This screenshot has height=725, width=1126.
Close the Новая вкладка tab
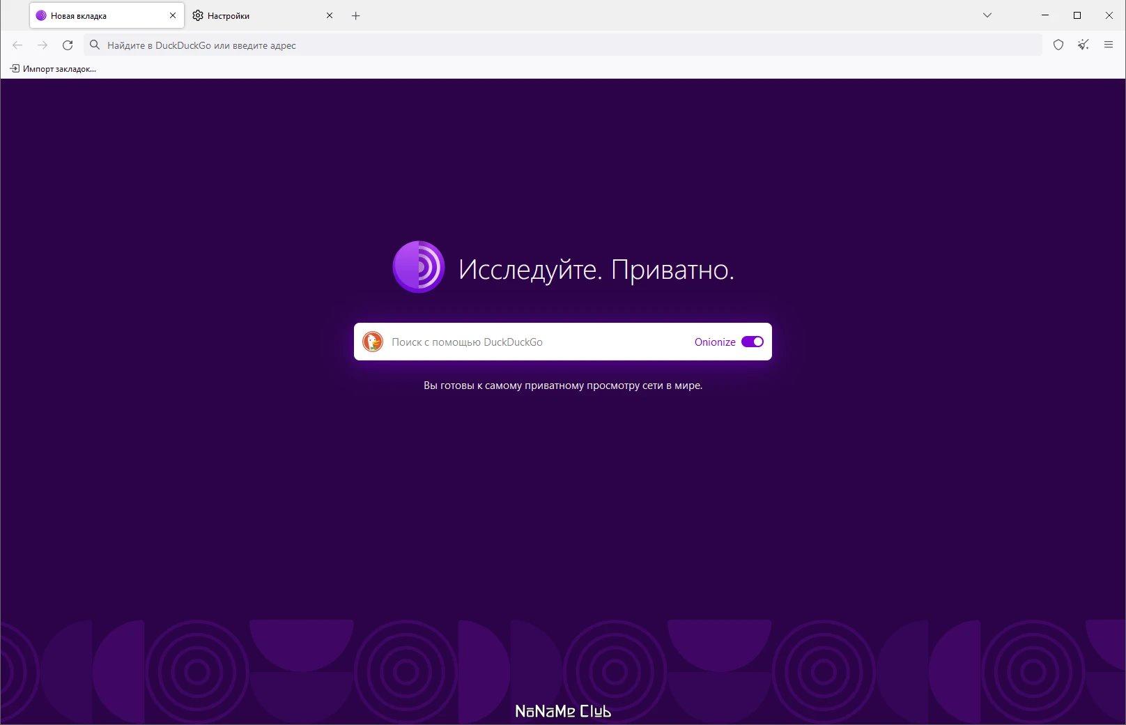coord(173,15)
